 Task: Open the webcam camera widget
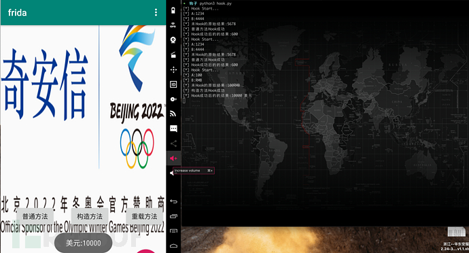(x=173, y=40)
